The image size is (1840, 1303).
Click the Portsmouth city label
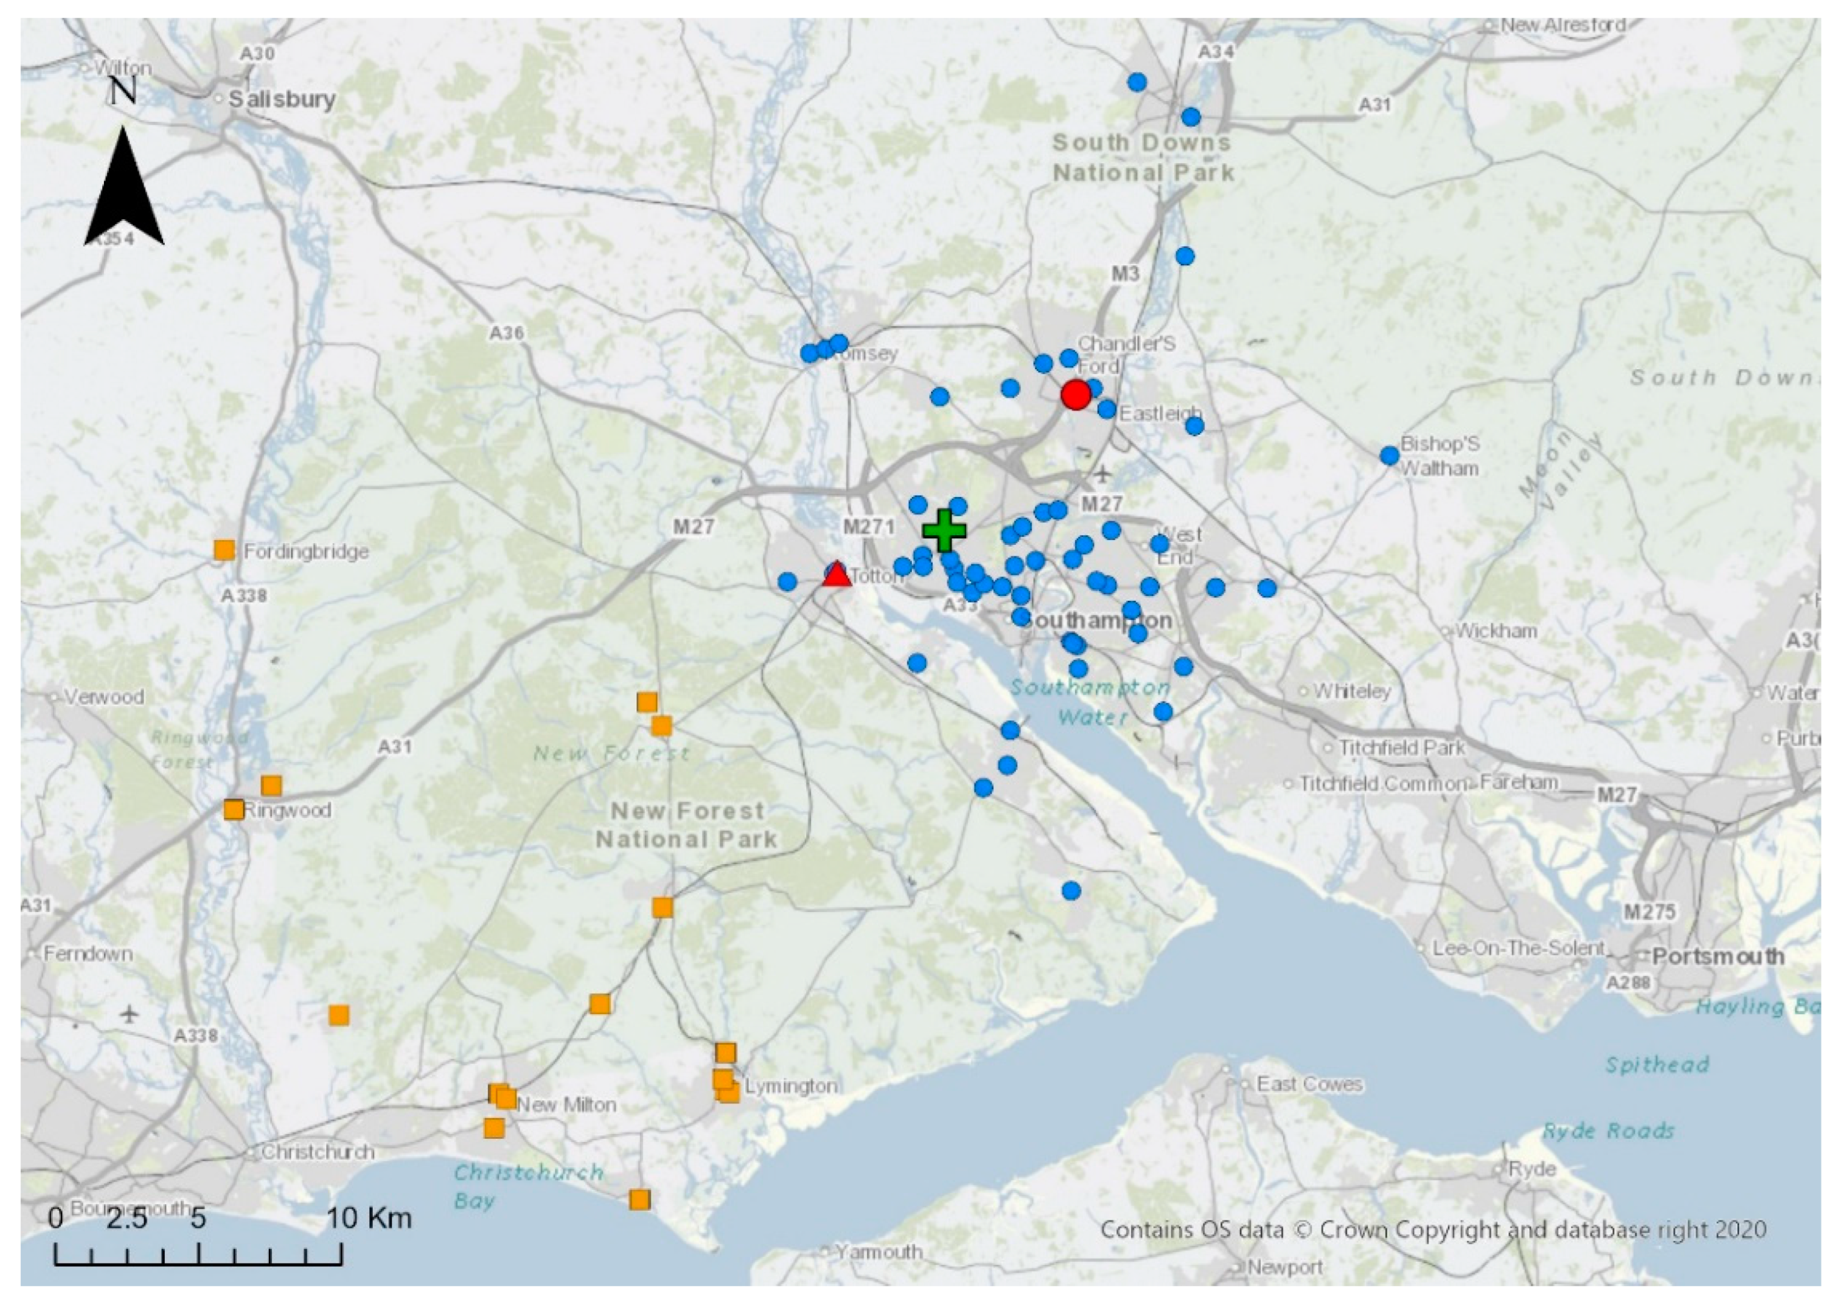click(1718, 956)
